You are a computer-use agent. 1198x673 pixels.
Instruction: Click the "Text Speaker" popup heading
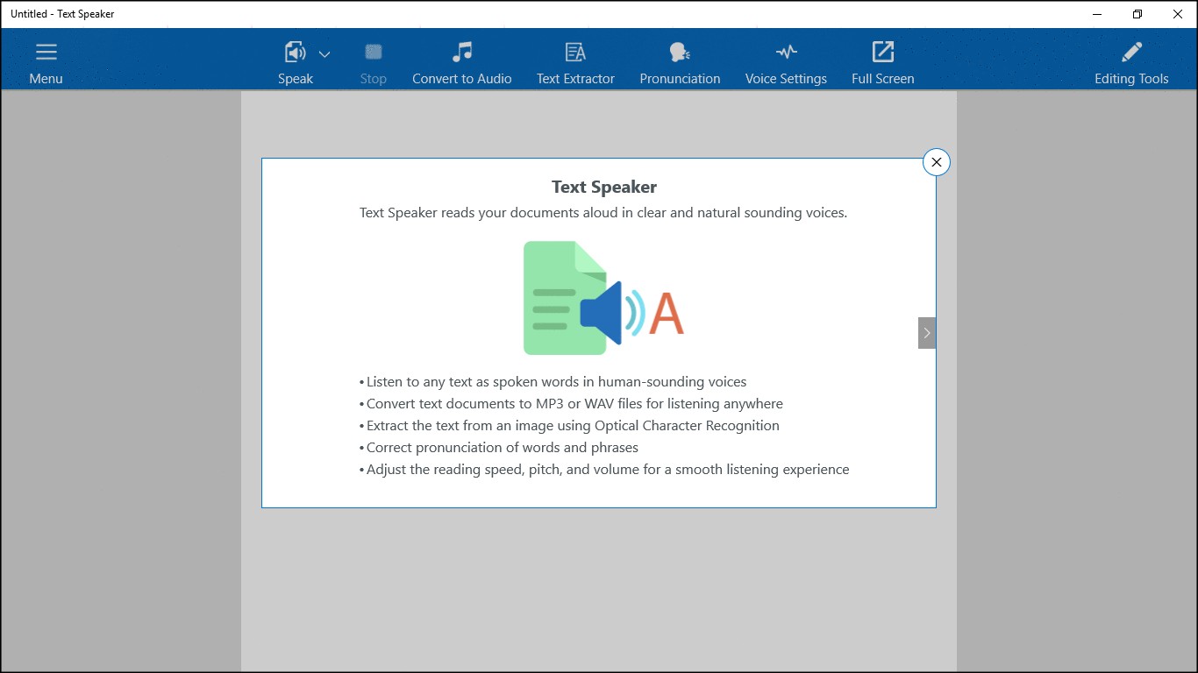pyautogui.click(x=603, y=187)
